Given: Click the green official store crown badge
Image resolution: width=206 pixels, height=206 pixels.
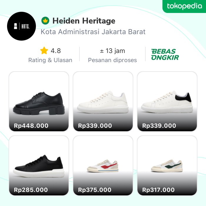Looking at the screenshot, I should click(45, 21).
